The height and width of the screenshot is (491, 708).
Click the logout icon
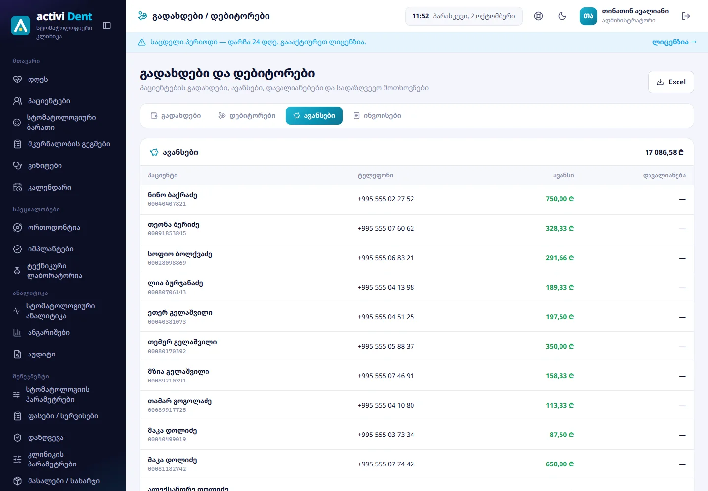point(686,16)
